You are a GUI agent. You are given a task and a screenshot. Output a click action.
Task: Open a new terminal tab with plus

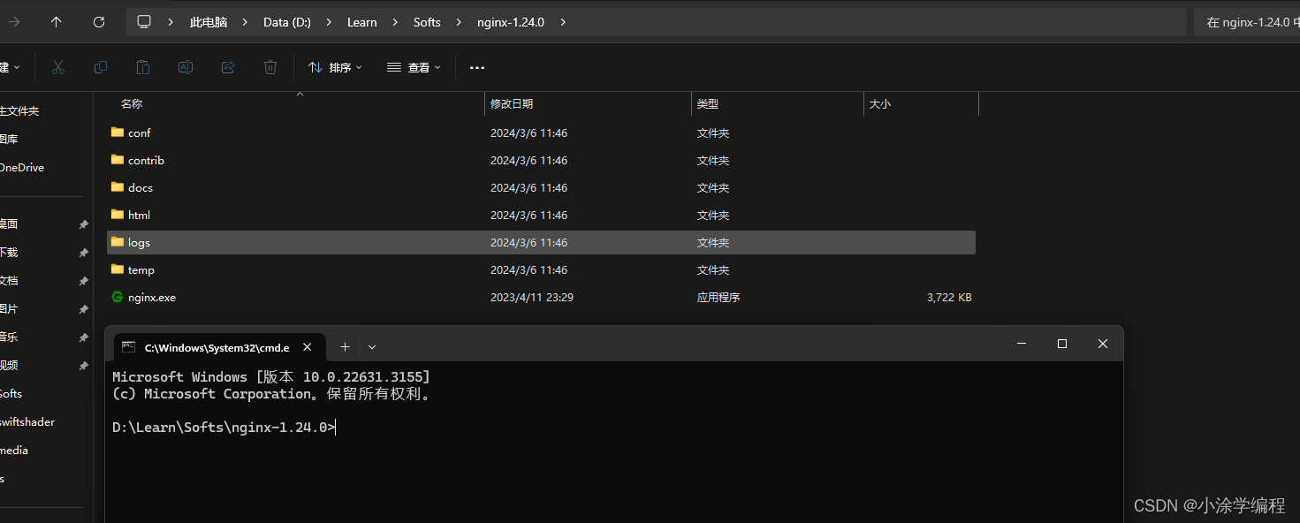click(346, 347)
